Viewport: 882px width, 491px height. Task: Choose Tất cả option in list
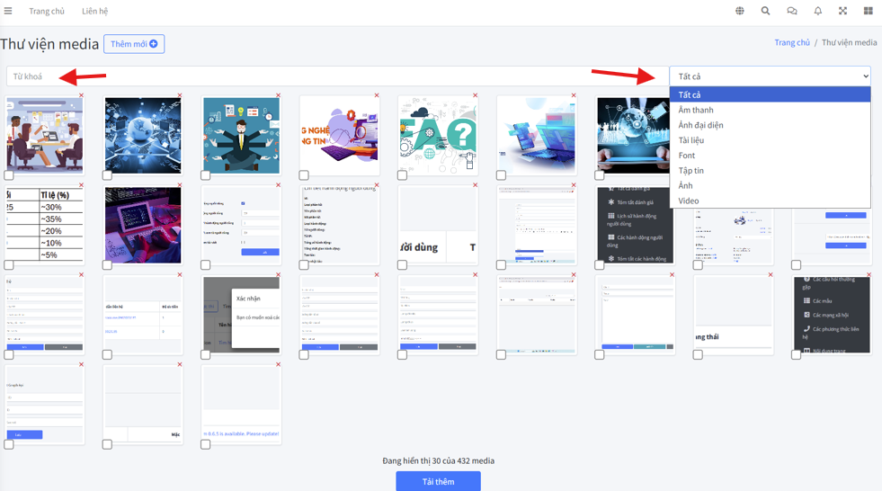click(770, 94)
